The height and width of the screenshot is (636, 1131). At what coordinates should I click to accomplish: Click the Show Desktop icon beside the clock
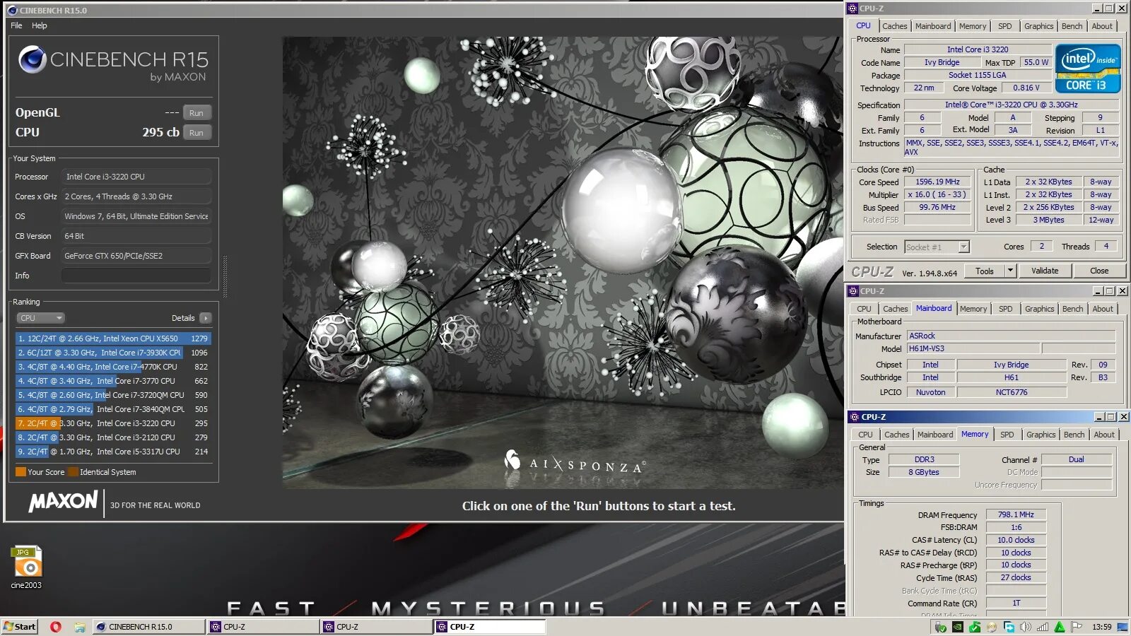click(1122, 627)
